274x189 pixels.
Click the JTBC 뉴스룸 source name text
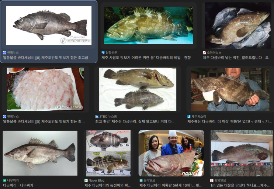tap(108, 116)
